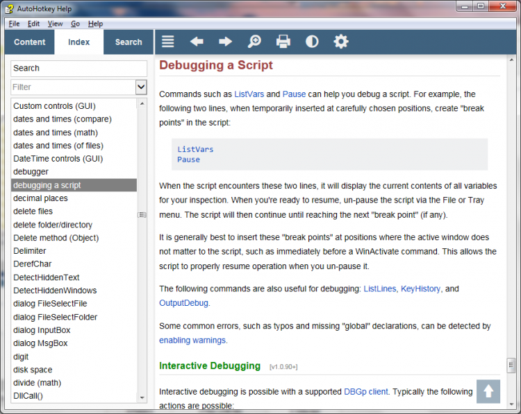Open the View menu

(55, 24)
